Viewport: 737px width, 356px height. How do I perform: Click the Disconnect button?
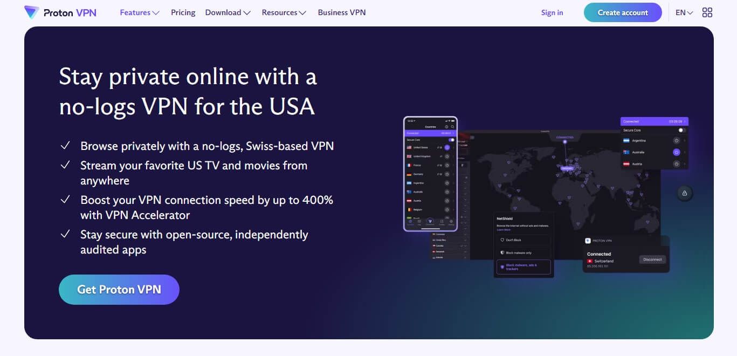(x=652, y=259)
